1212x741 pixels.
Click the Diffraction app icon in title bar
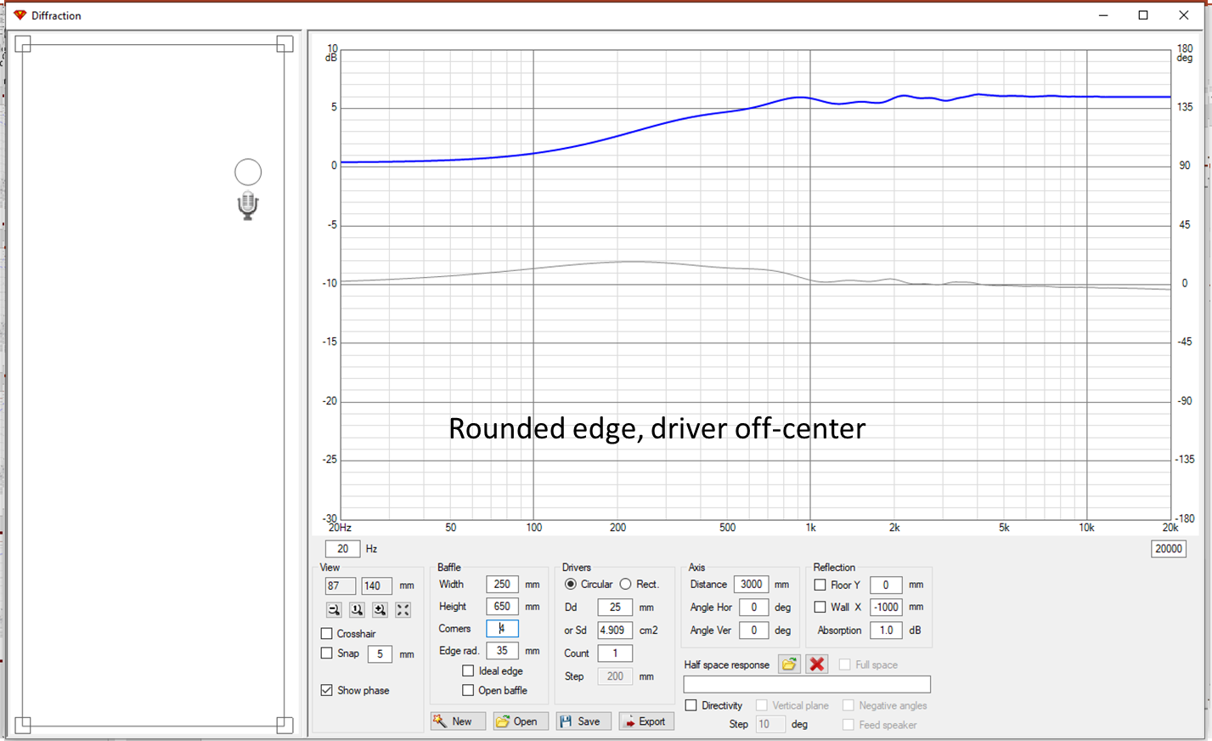pos(20,15)
